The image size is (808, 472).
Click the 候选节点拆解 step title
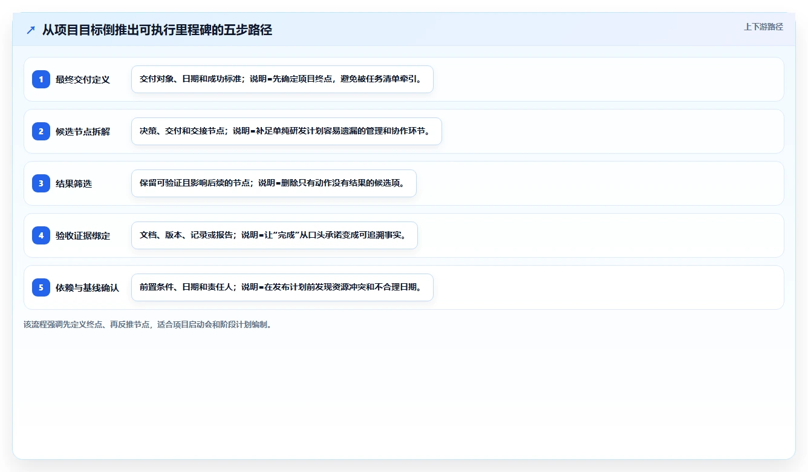click(x=83, y=131)
